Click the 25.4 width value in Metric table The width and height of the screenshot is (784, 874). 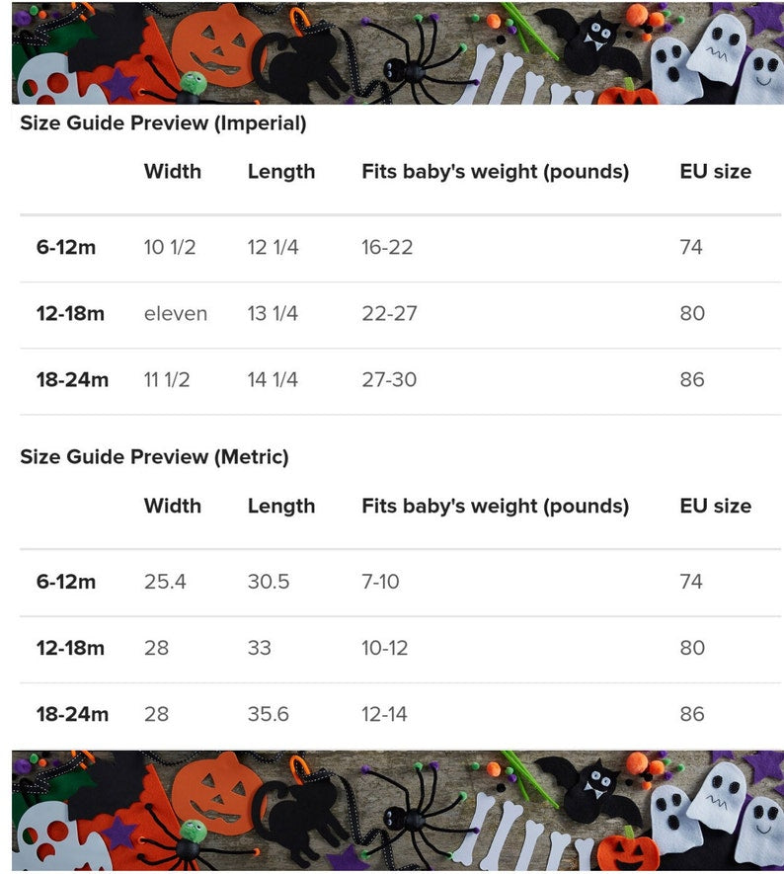(165, 582)
